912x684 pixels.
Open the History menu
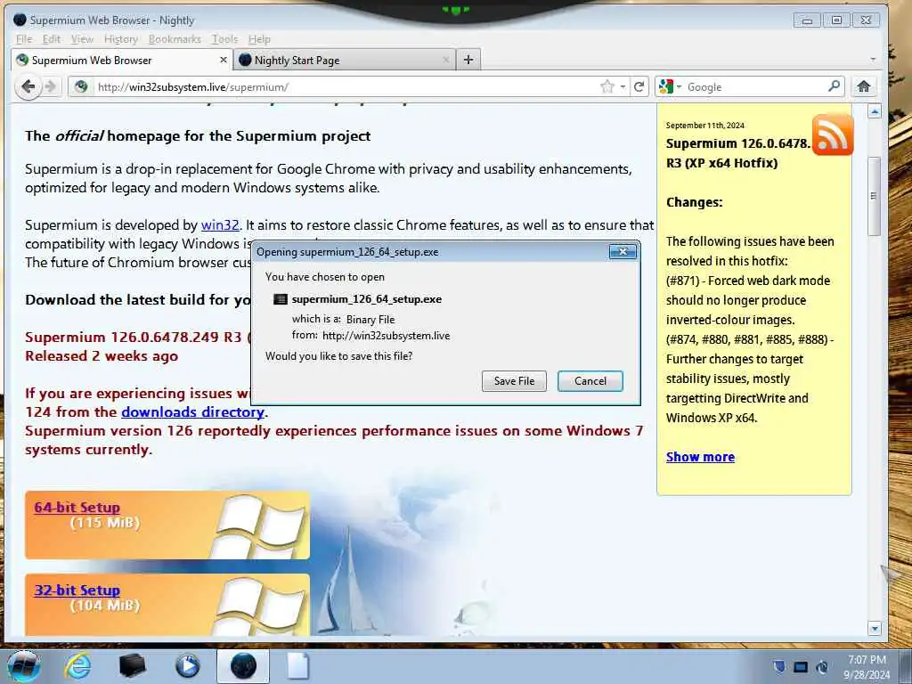(x=121, y=39)
